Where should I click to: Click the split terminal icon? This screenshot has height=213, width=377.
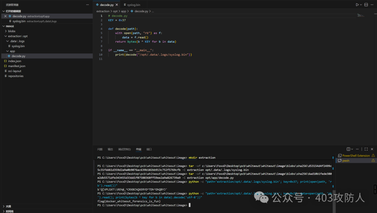348,149
